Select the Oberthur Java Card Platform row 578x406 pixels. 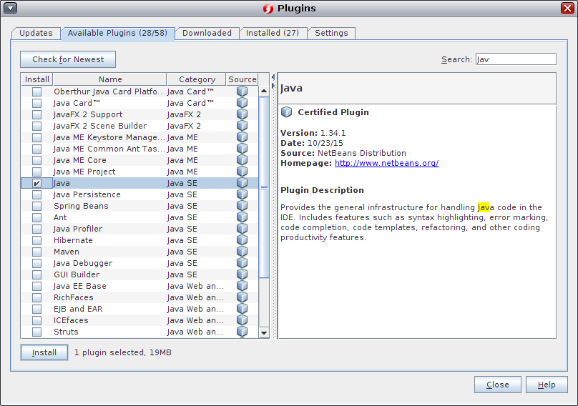(x=139, y=91)
